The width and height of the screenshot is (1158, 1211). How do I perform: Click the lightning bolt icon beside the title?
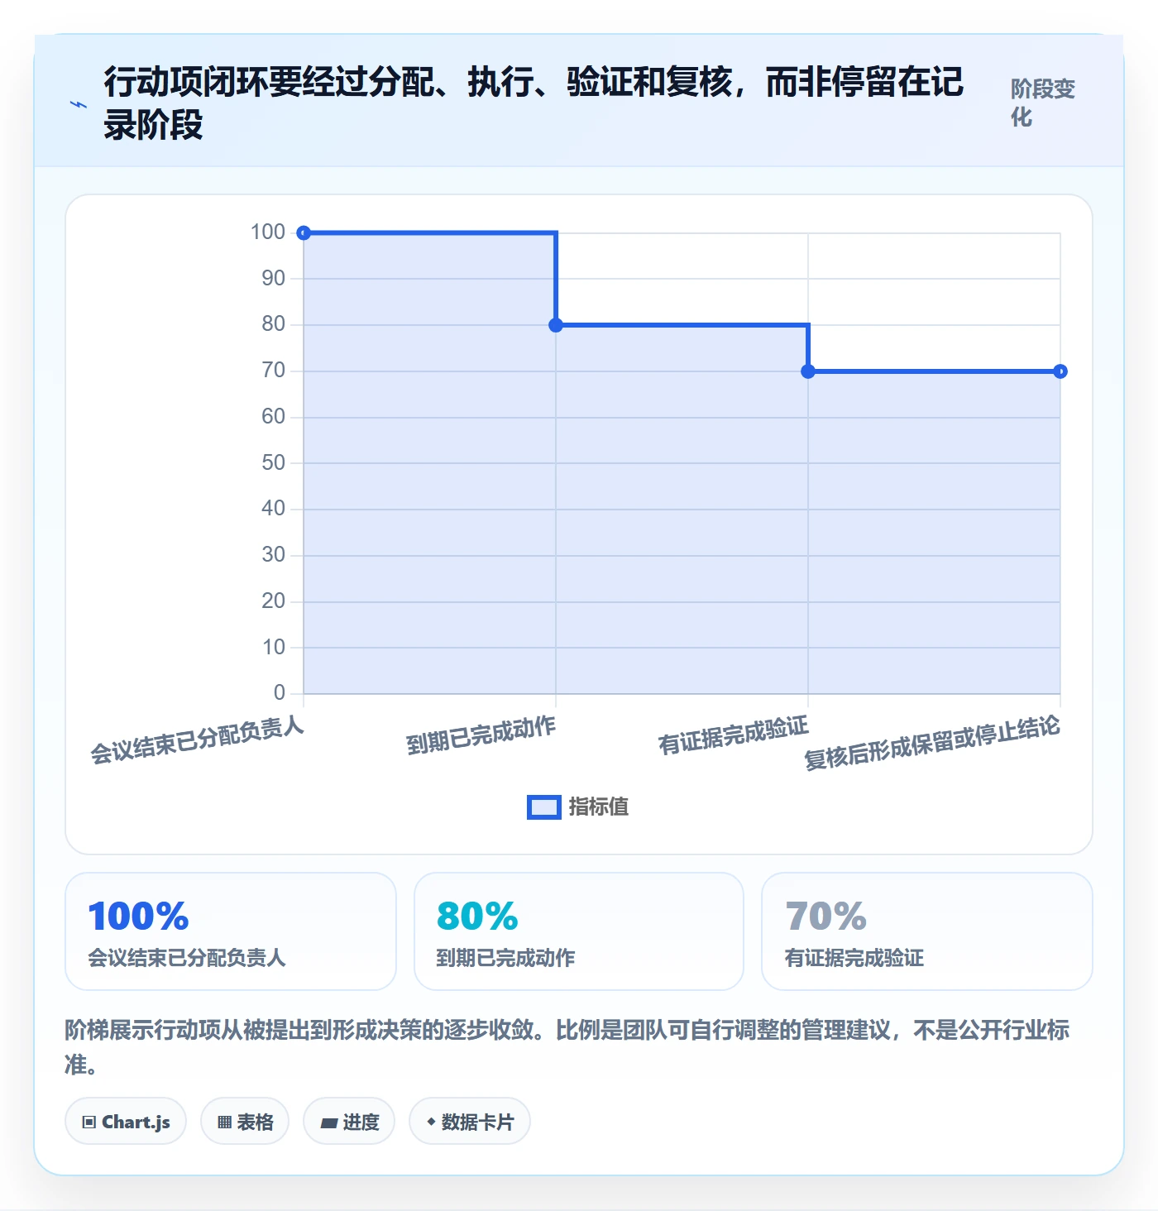pyautogui.click(x=79, y=104)
